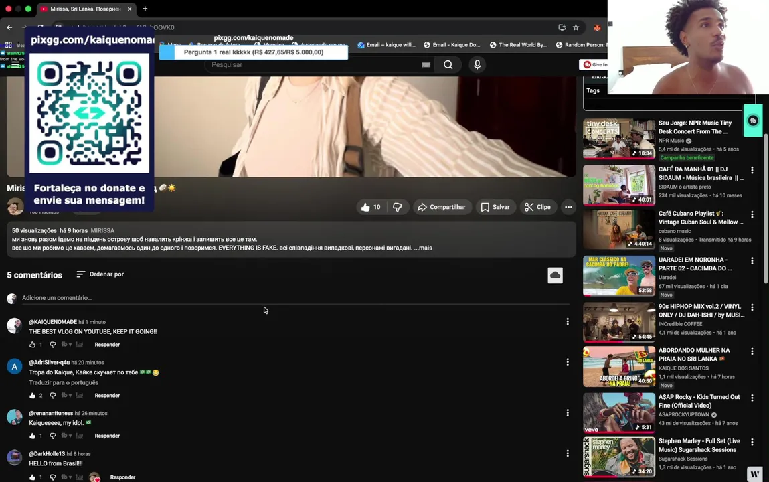The image size is (769, 482).
Task: Click the install or cast icon in the address bar
Action: pyautogui.click(x=562, y=27)
